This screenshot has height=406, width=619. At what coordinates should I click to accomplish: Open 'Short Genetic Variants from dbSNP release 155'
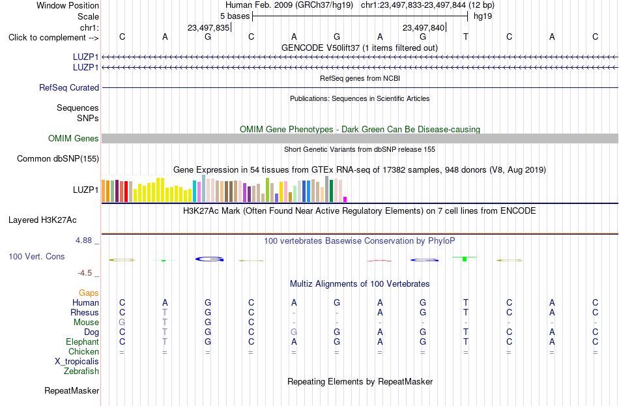[x=360, y=149]
